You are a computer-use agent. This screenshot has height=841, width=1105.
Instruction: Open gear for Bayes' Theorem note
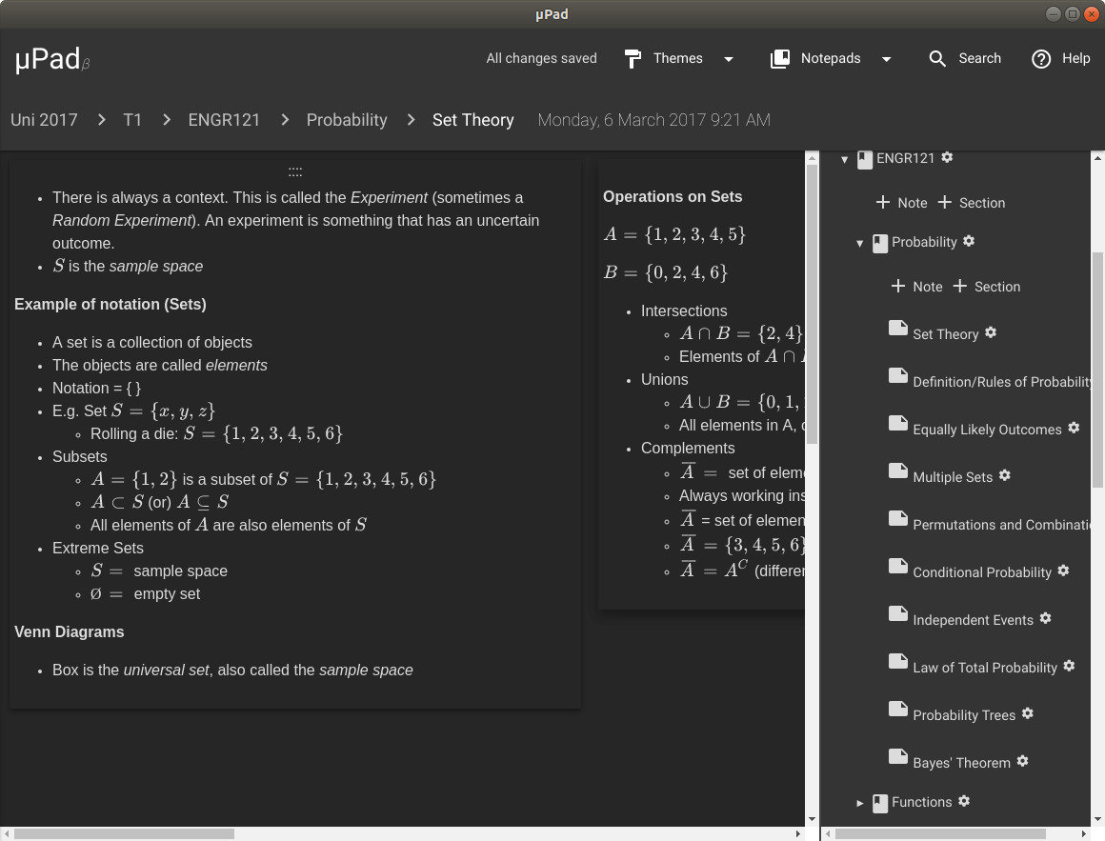(1023, 761)
